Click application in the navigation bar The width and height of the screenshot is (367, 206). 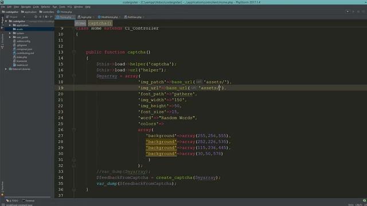pos(29,11)
